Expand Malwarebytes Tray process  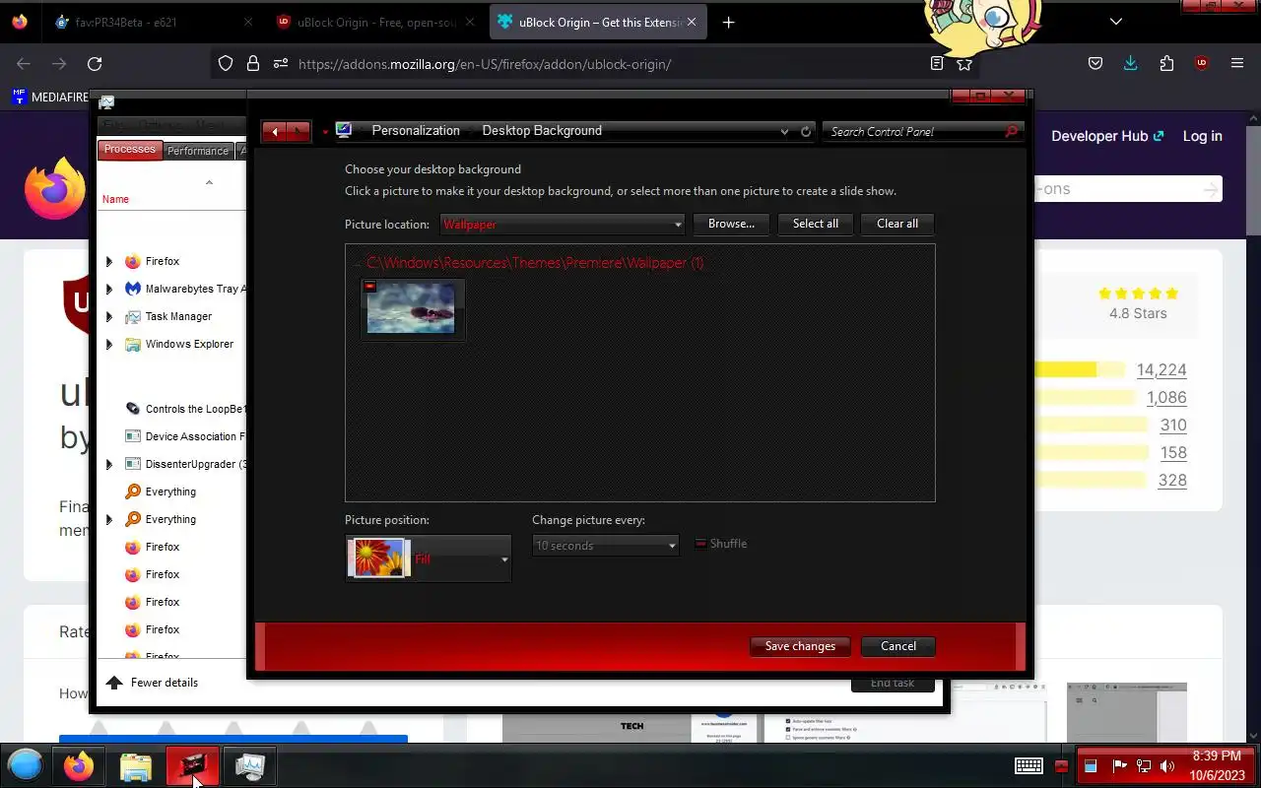[x=109, y=290]
